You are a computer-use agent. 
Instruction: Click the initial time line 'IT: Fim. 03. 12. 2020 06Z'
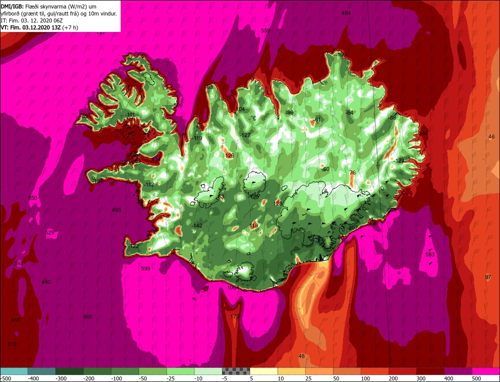click(32, 20)
